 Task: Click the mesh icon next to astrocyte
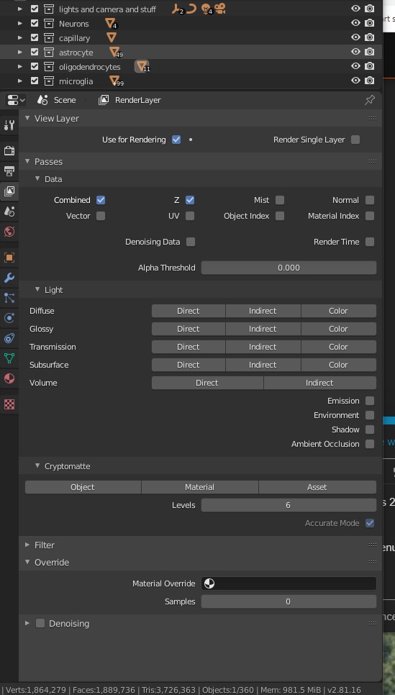[x=114, y=52]
